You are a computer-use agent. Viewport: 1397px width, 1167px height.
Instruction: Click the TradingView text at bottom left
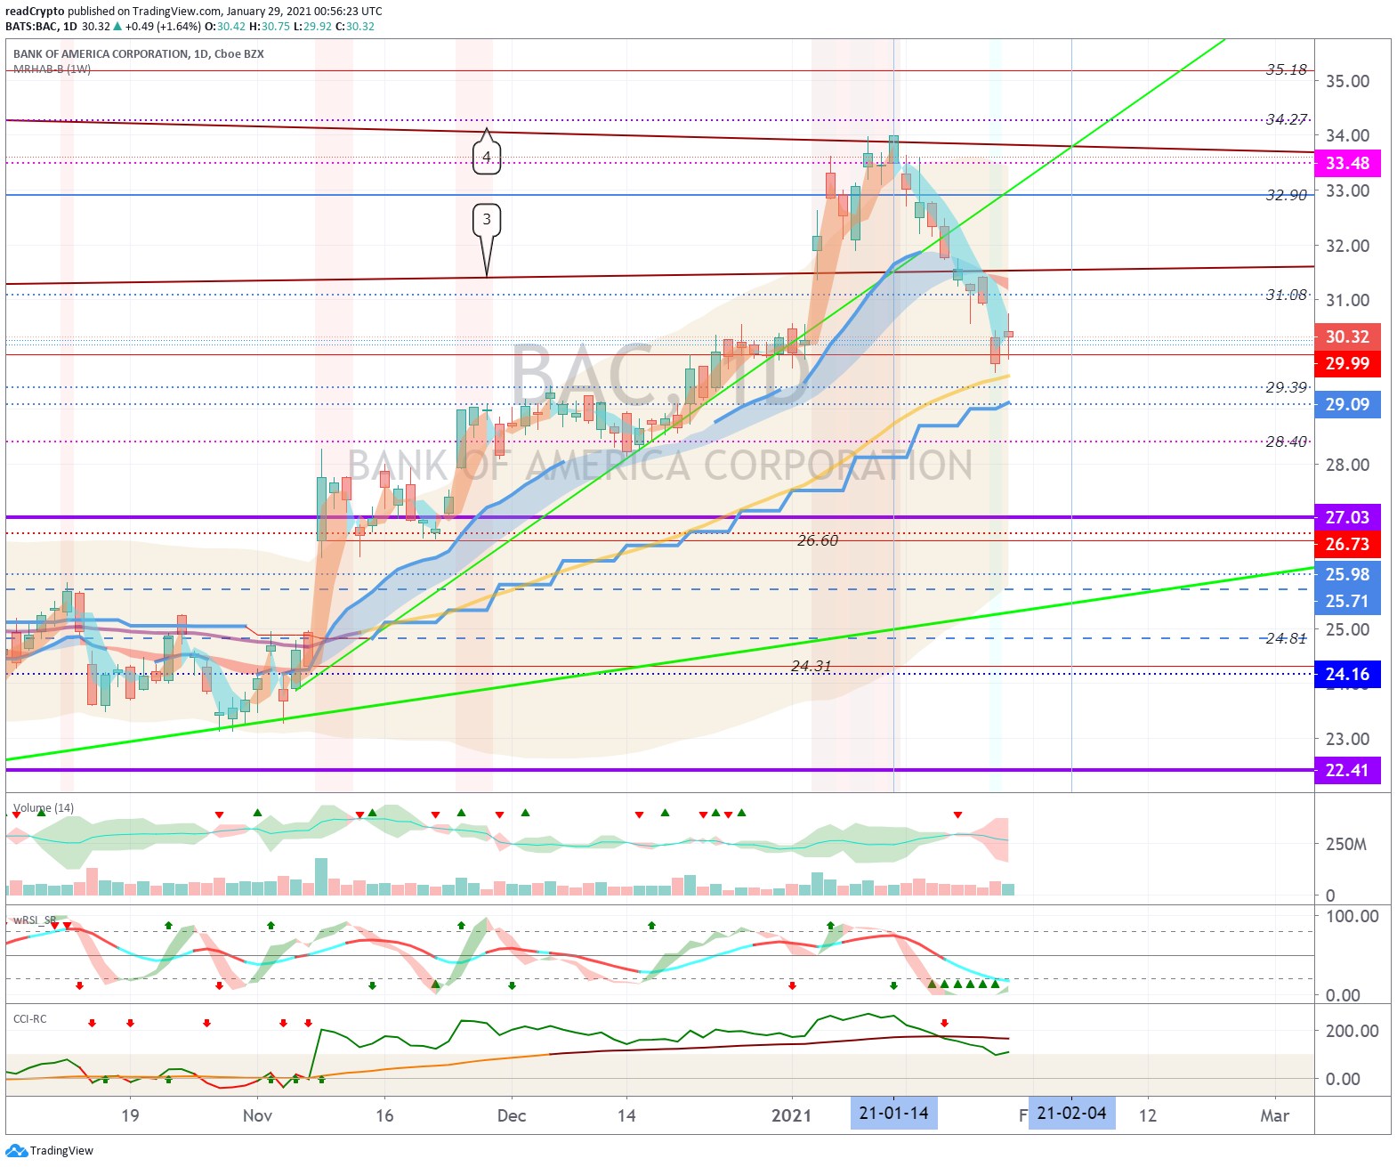tap(61, 1151)
